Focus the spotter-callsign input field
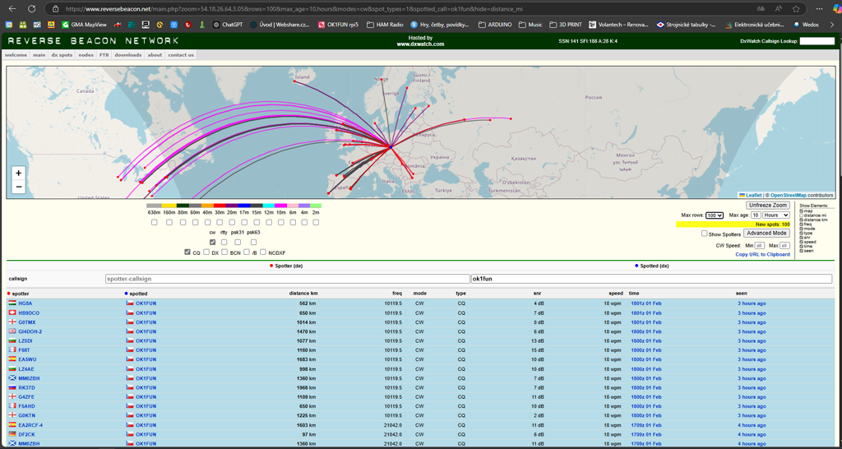This screenshot has height=449, width=842. pos(287,279)
